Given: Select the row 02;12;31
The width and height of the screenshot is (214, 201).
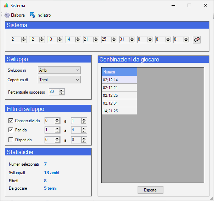Looking at the screenshot, I should tap(119, 103).
